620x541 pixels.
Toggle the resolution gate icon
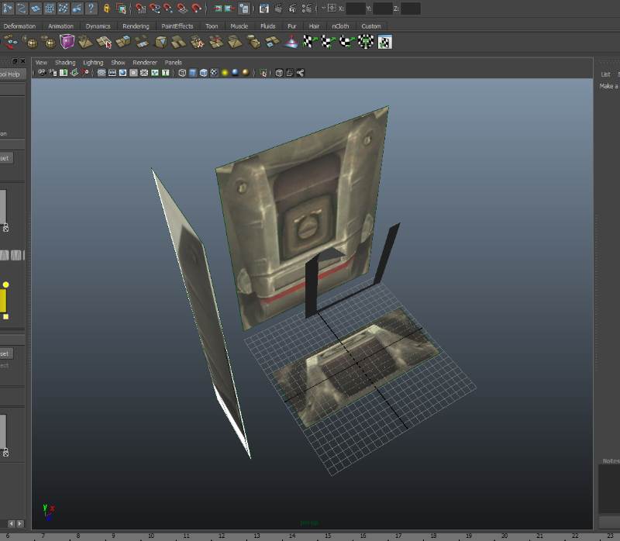coord(123,73)
